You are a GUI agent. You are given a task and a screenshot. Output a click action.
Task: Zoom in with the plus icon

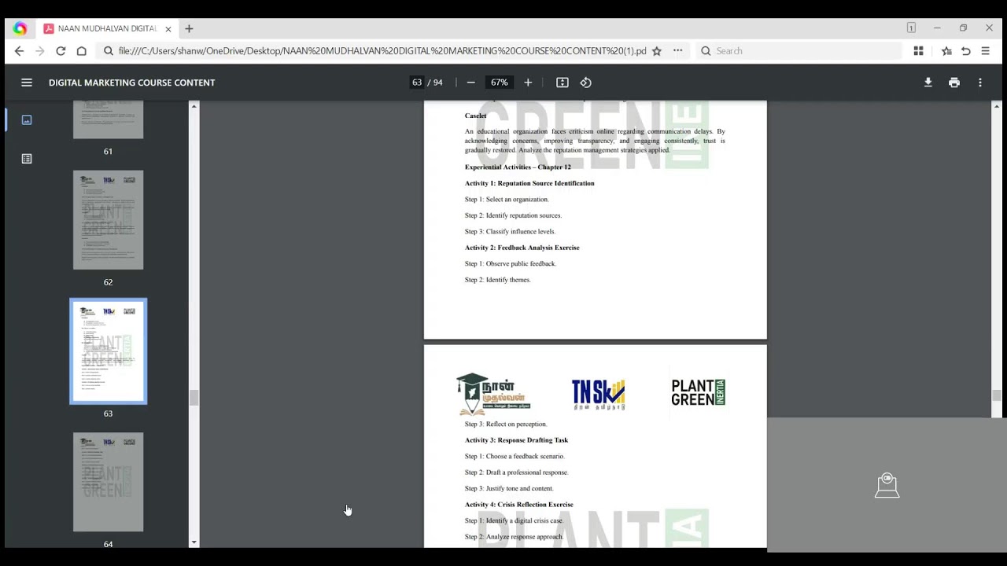[x=528, y=83]
